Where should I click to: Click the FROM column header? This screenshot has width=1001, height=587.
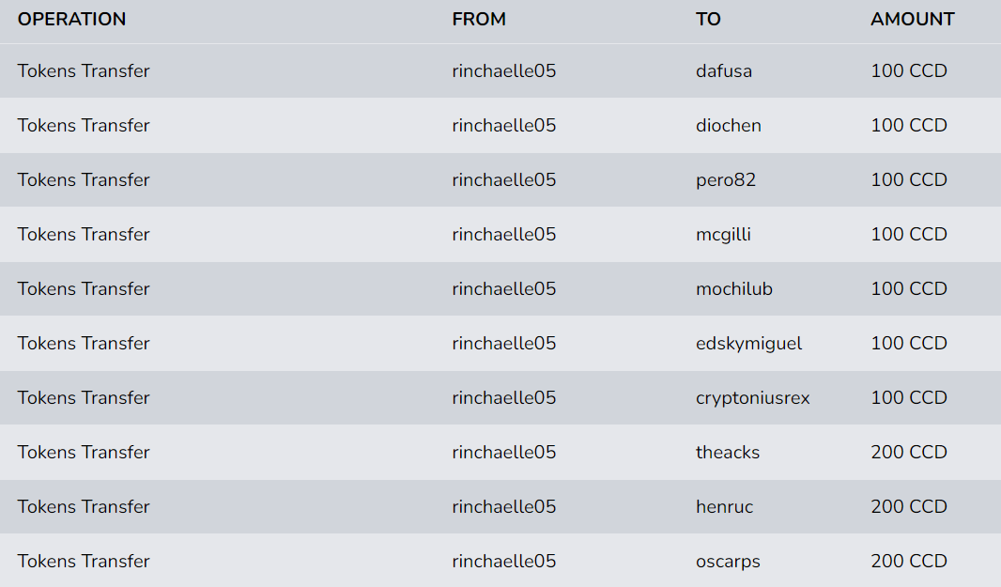tap(479, 19)
